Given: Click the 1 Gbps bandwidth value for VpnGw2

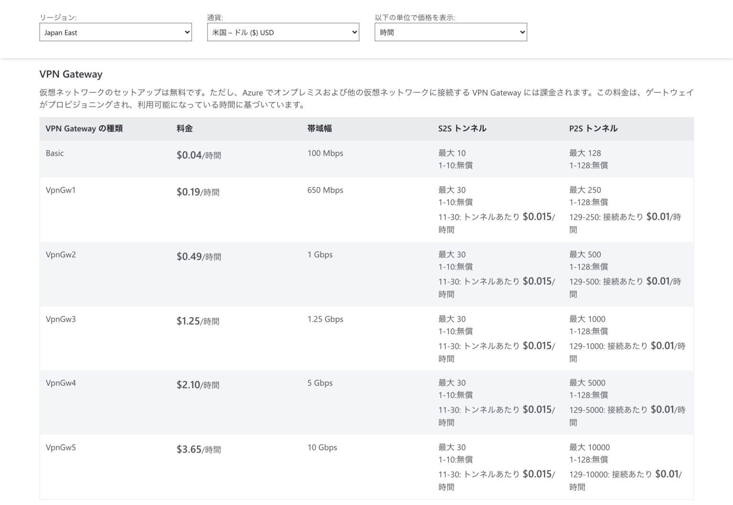Looking at the screenshot, I should coord(321,254).
